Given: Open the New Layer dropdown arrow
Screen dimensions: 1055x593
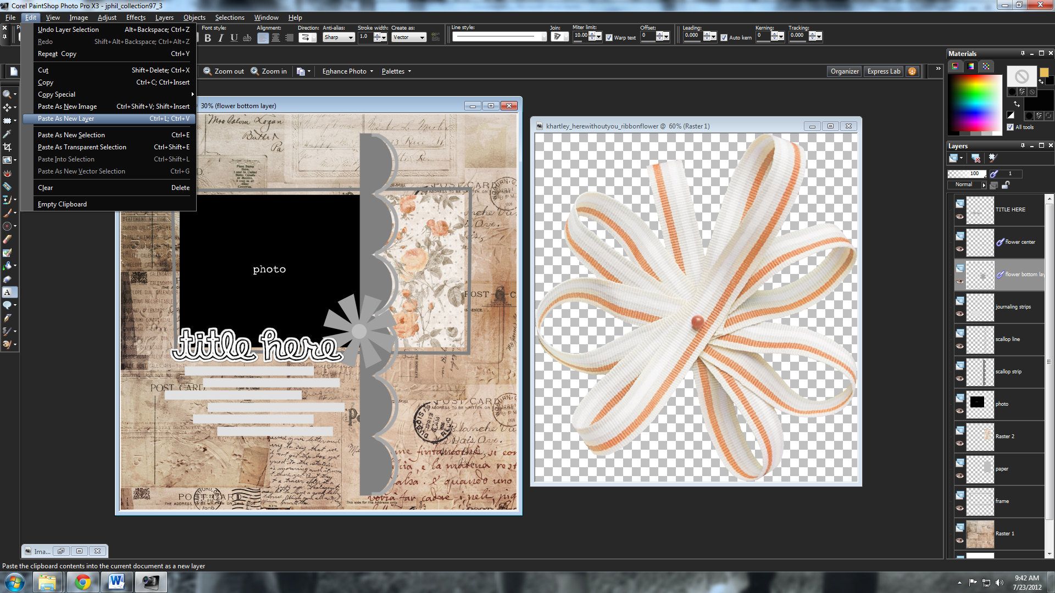Looking at the screenshot, I should (x=962, y=158).
